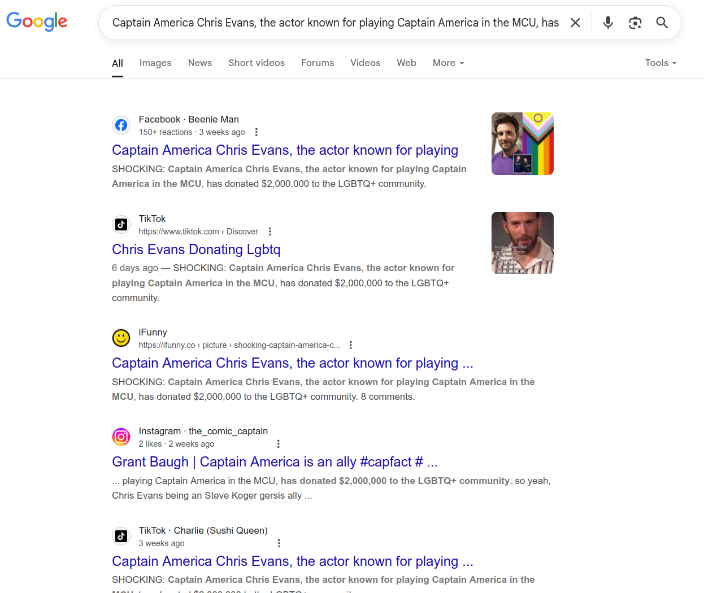Open the Facebook Captain America Chris Evans link
Viewport: 704px width, 593px height.
pos(285,150)
